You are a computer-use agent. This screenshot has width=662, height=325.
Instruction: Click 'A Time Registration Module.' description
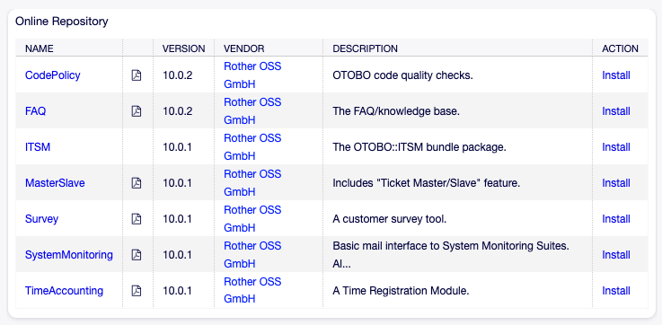402,291
